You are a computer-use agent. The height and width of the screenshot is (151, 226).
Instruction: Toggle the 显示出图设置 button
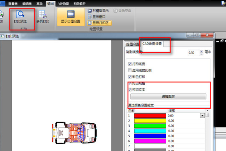[71, 17]
